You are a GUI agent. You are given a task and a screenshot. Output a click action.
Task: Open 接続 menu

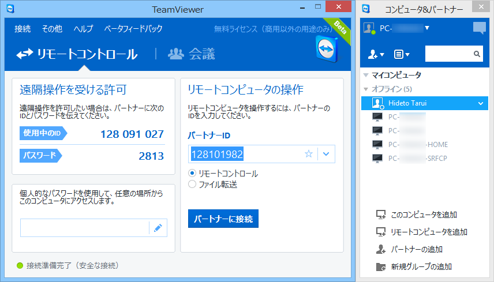click(x=23, y=29)
